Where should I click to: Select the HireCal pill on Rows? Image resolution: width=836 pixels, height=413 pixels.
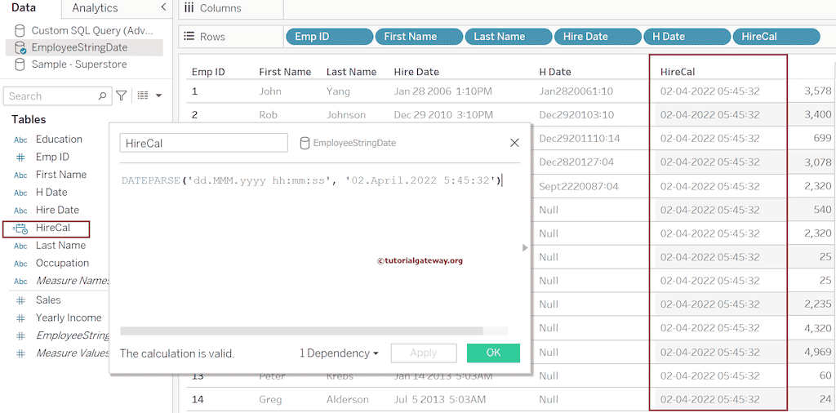click(777, 36)
